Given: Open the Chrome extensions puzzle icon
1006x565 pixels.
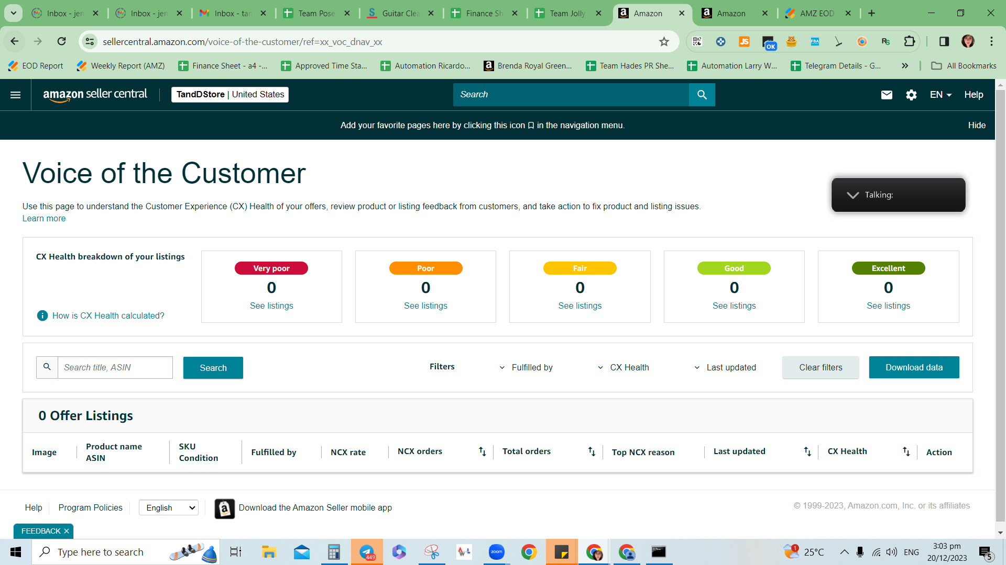Looking at the screenshot, I should (910, 41).
